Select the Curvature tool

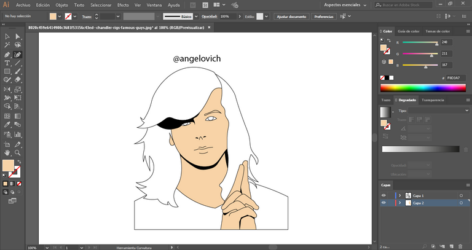point(18,55)
